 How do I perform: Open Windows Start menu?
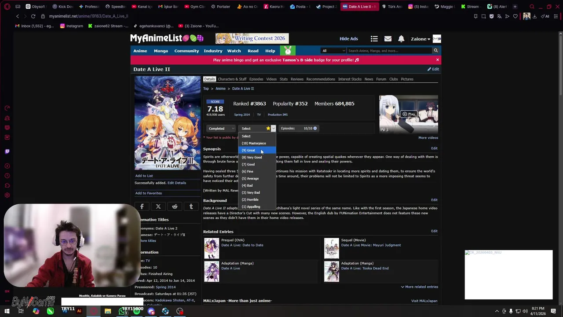point(7,311)
